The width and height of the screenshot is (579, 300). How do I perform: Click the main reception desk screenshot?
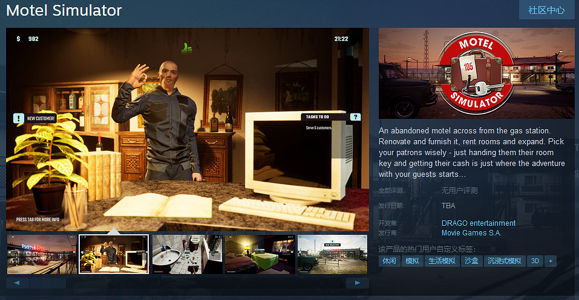coord(188,129)
